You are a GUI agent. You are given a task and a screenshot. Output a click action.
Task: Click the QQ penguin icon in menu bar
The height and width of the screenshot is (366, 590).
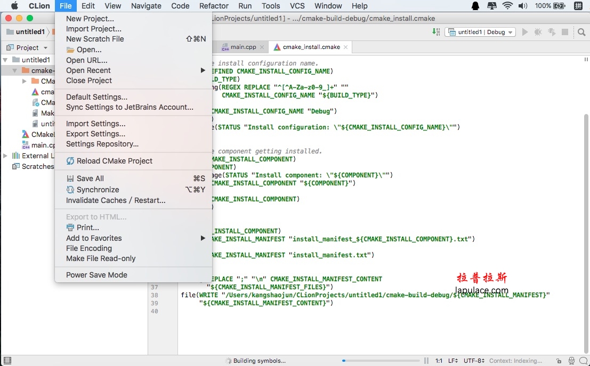pyautogui.click(x=475, y=6)
